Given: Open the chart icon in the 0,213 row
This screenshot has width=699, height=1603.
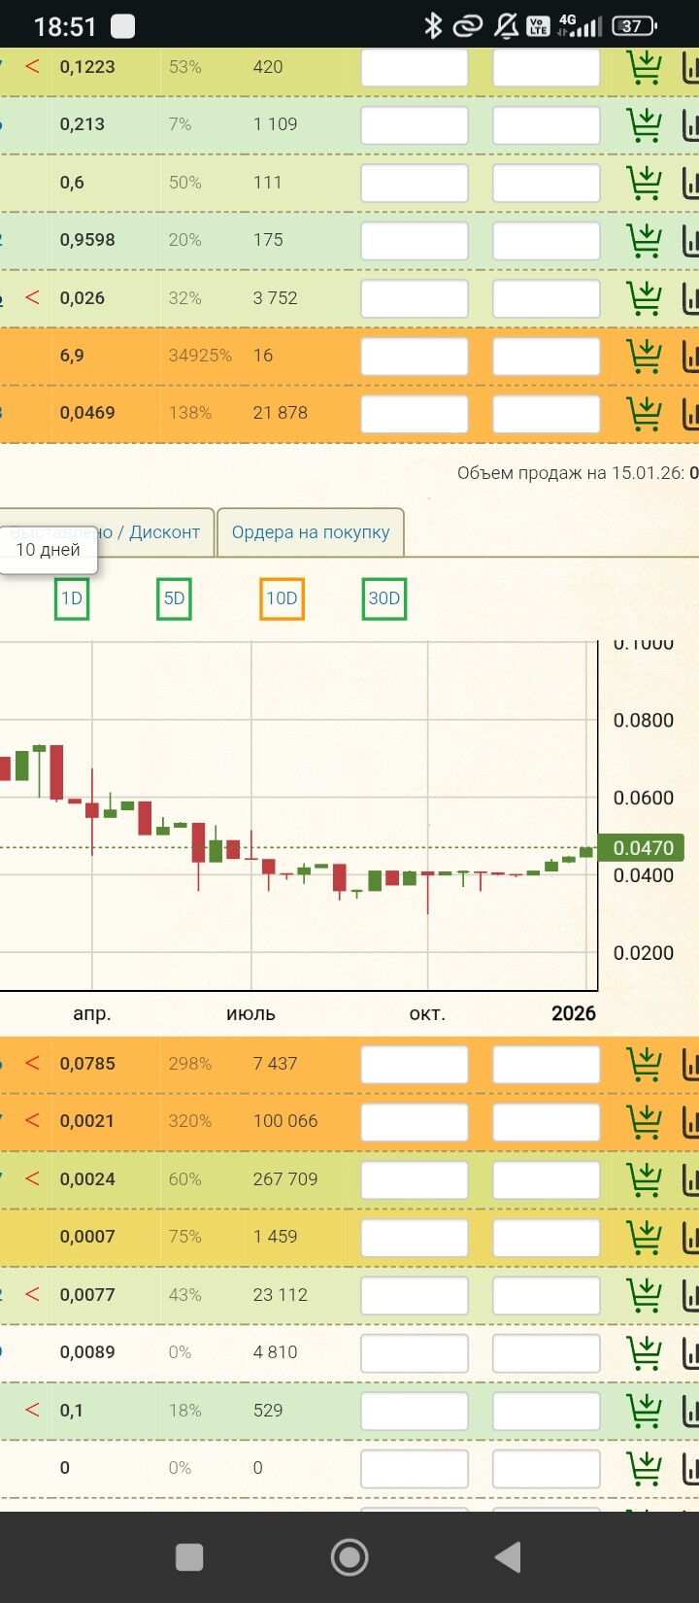Looking at the screenshot, I should pyautogui.click(x=690, y=125).
